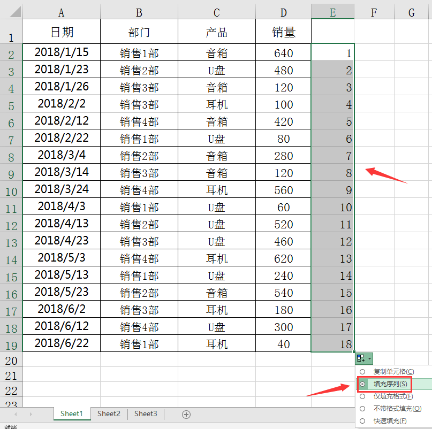Viewport: 432px width, 429px height.
Task: Click 耳机 in the 2018/2/2 row
Action: [217, 104]
